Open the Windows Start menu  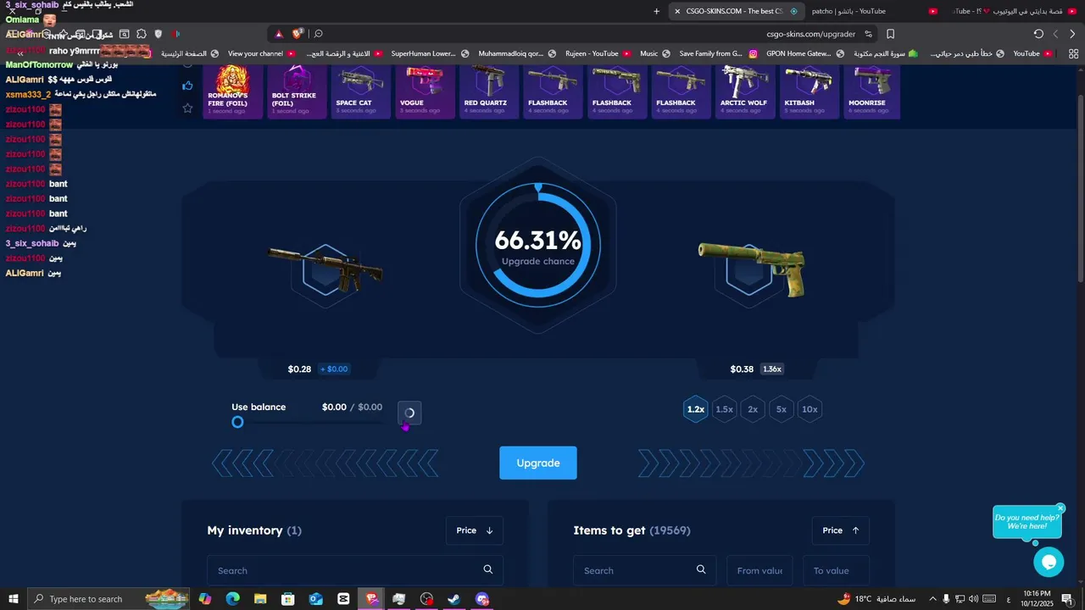[x=13, y=599]
